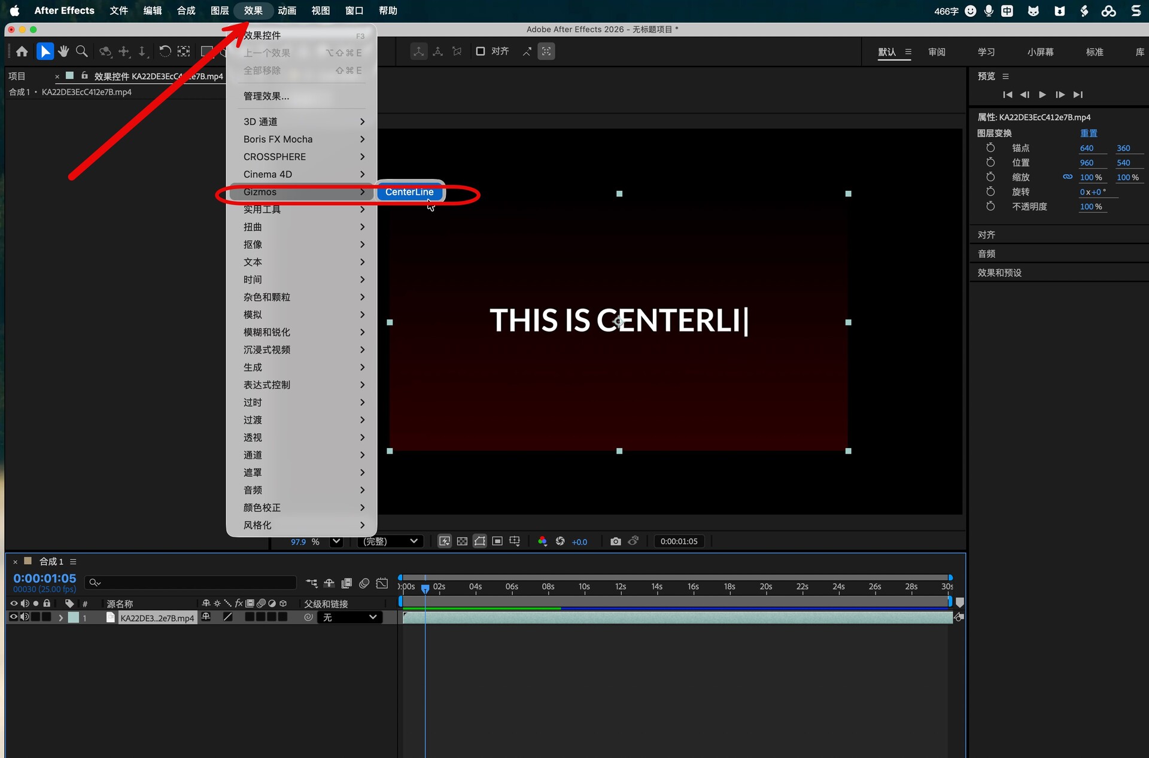Play the preview with the play button
This screenshot has width=1149, height=758.
[1042, 95]
